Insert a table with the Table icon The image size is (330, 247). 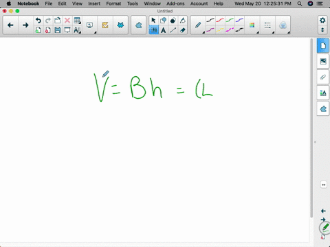[x=77, y=21]
